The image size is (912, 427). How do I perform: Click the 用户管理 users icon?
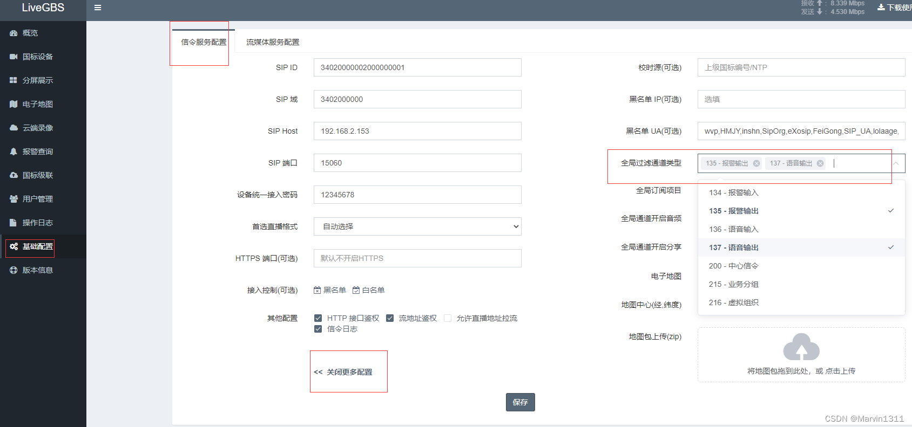point(13,199)
